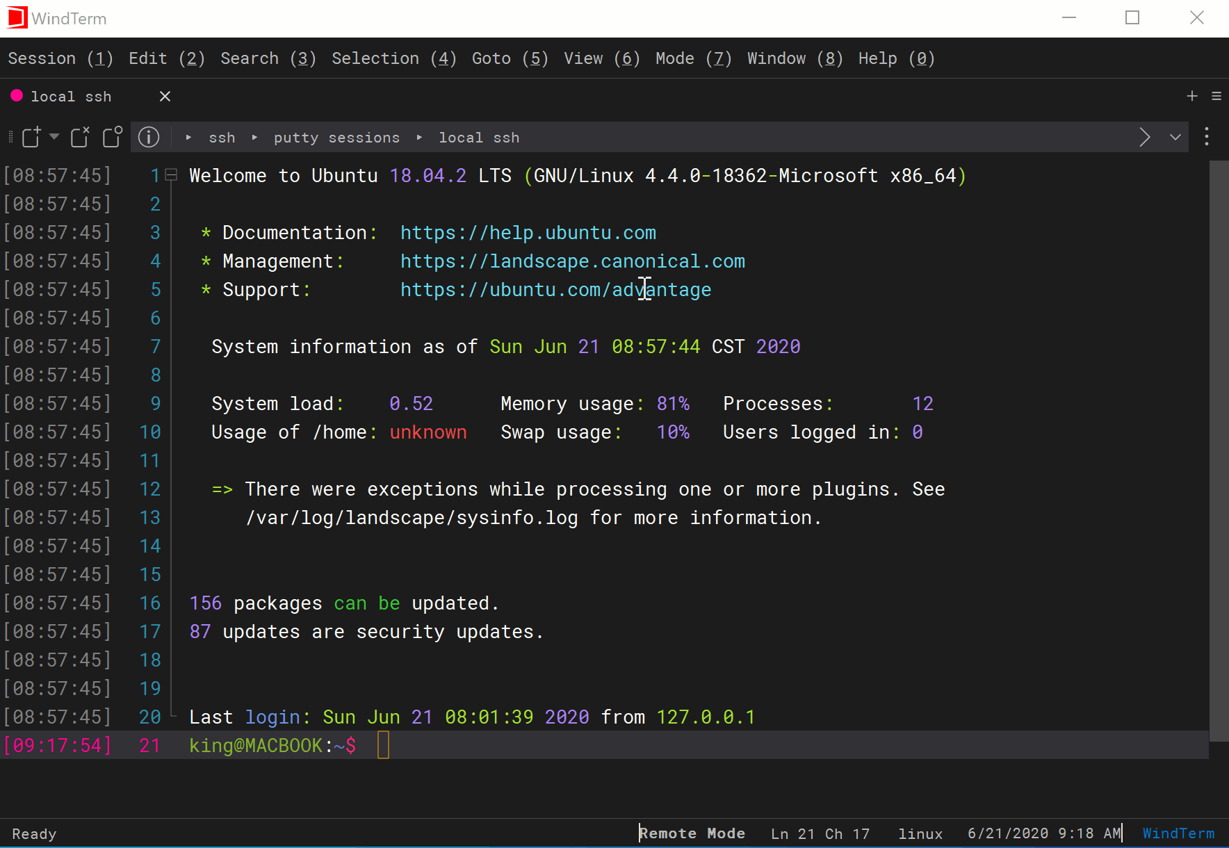Open the tab list hamburger icon
Image resolution: width=1229 pixels, height=848 pixels.
(1216, 96)
